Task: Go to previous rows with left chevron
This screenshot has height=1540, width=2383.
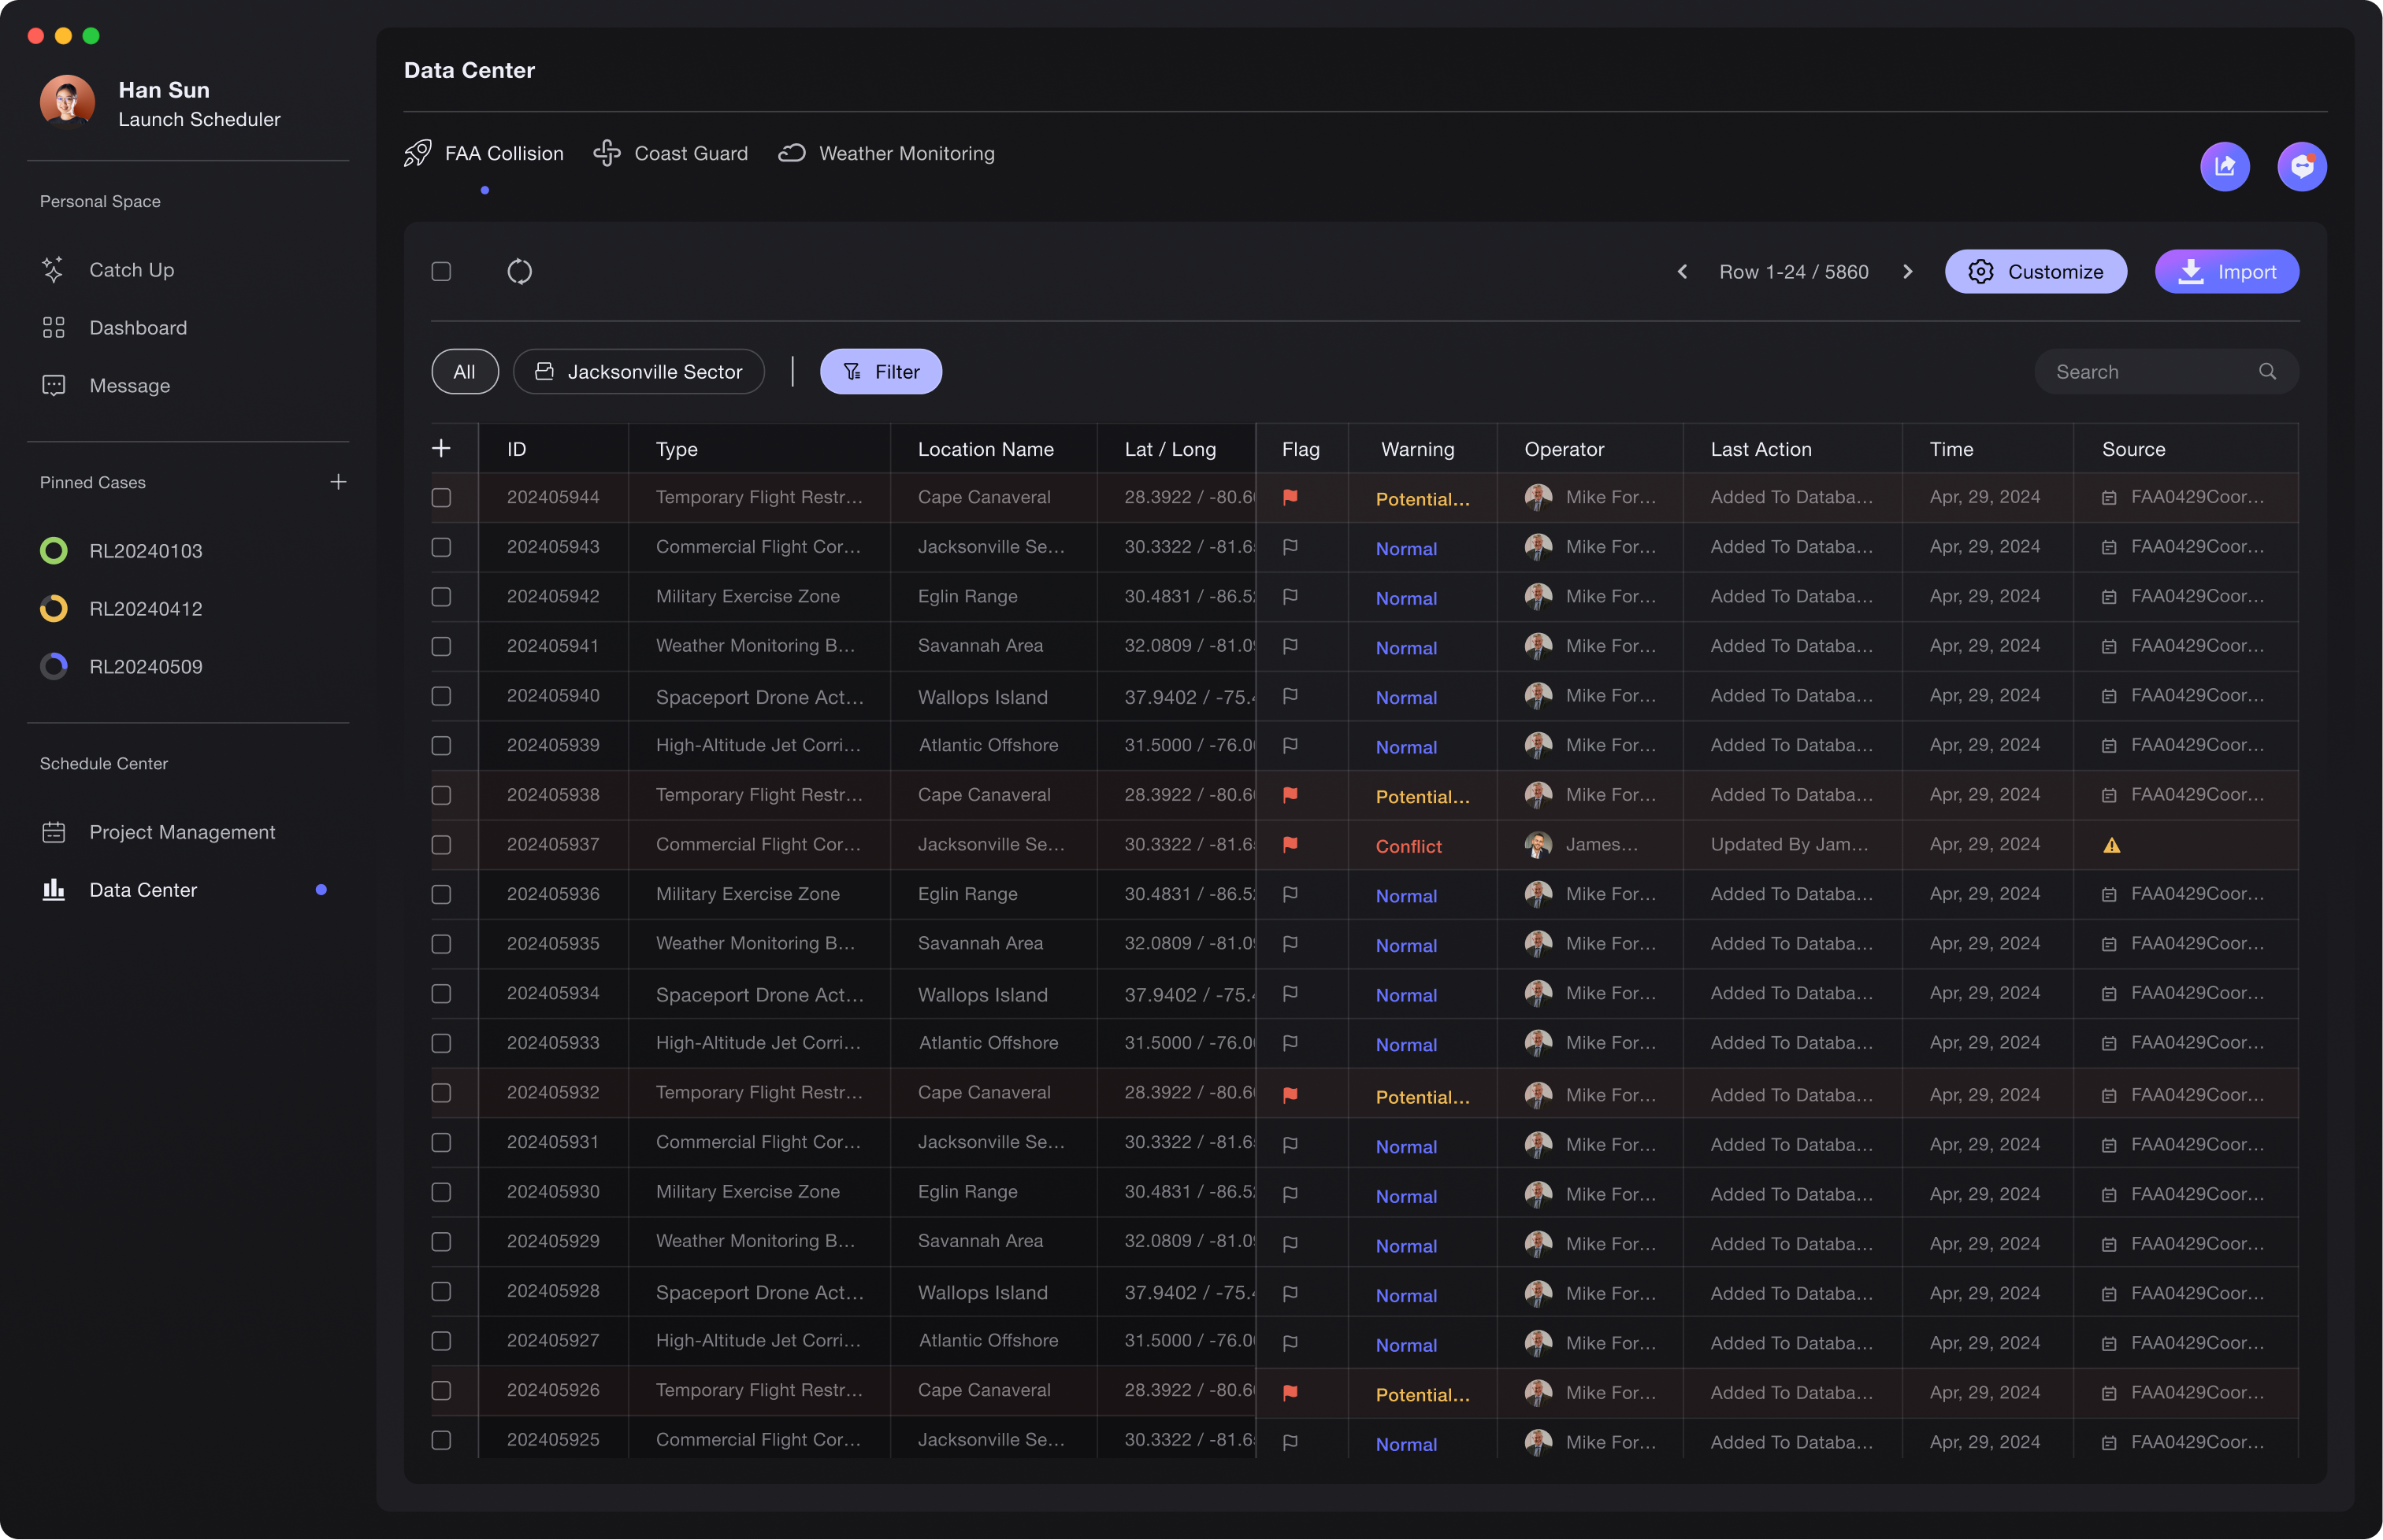Action: [x=1682, y=271]
